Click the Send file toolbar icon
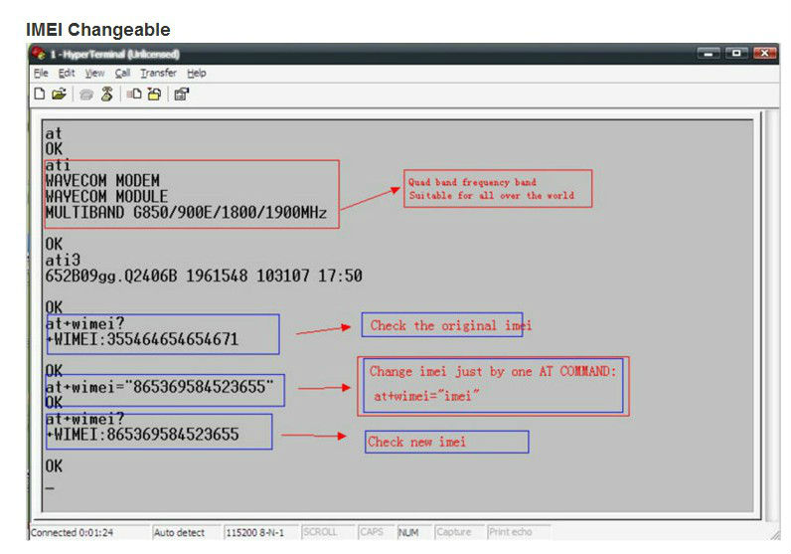Image resolution: width=791 pixels, height=554 pixels. coord(134,93)
